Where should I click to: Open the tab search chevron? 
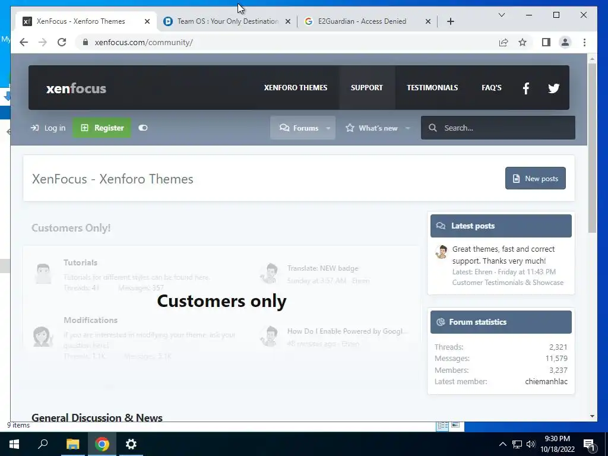pos(501,15)
